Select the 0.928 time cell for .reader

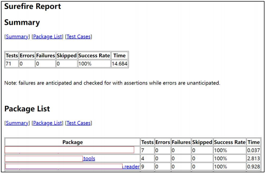click(253, 167)
